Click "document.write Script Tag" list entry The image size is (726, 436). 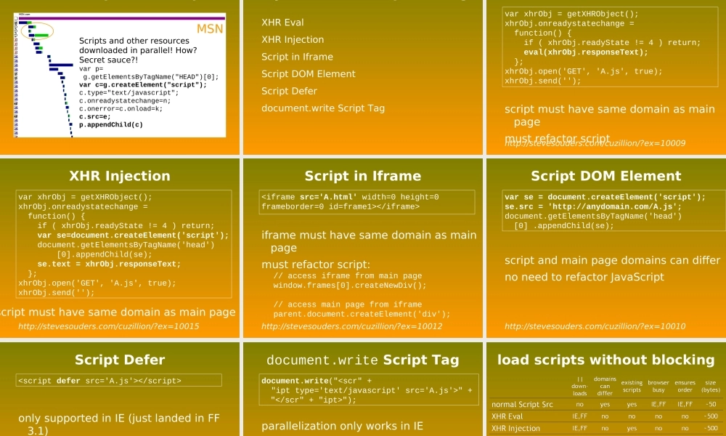coord(322,108)
